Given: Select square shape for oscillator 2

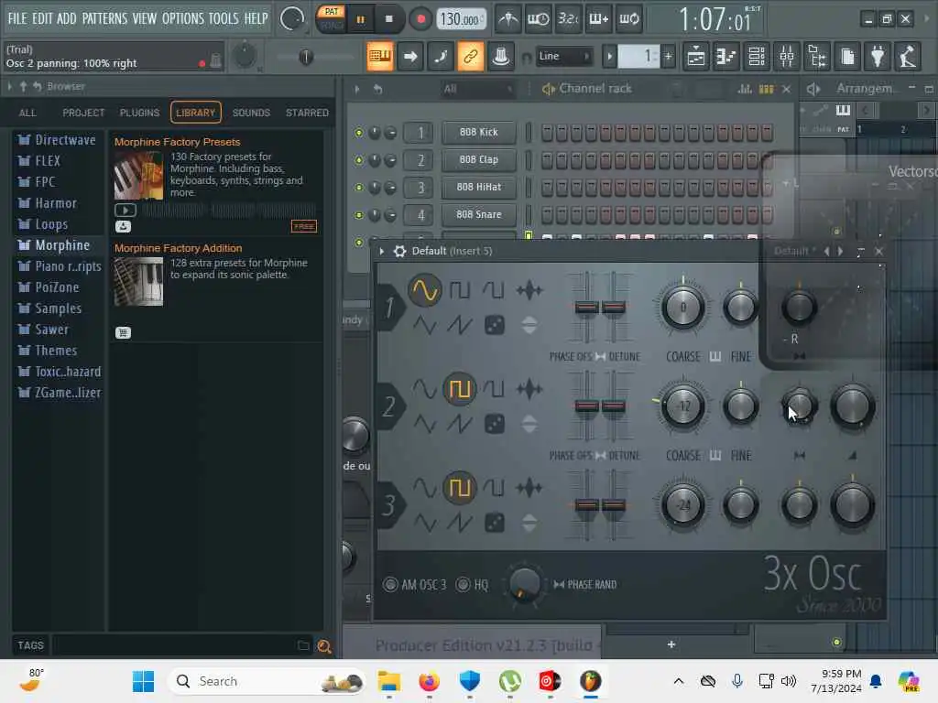Looking at the screenshot, I should pyautogui.click(x=460, y=389).
